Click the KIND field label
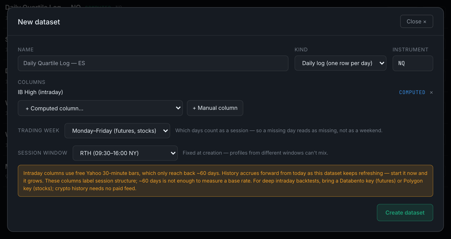The height and width of the screenshot is (239, 451). tap(301, 50)
